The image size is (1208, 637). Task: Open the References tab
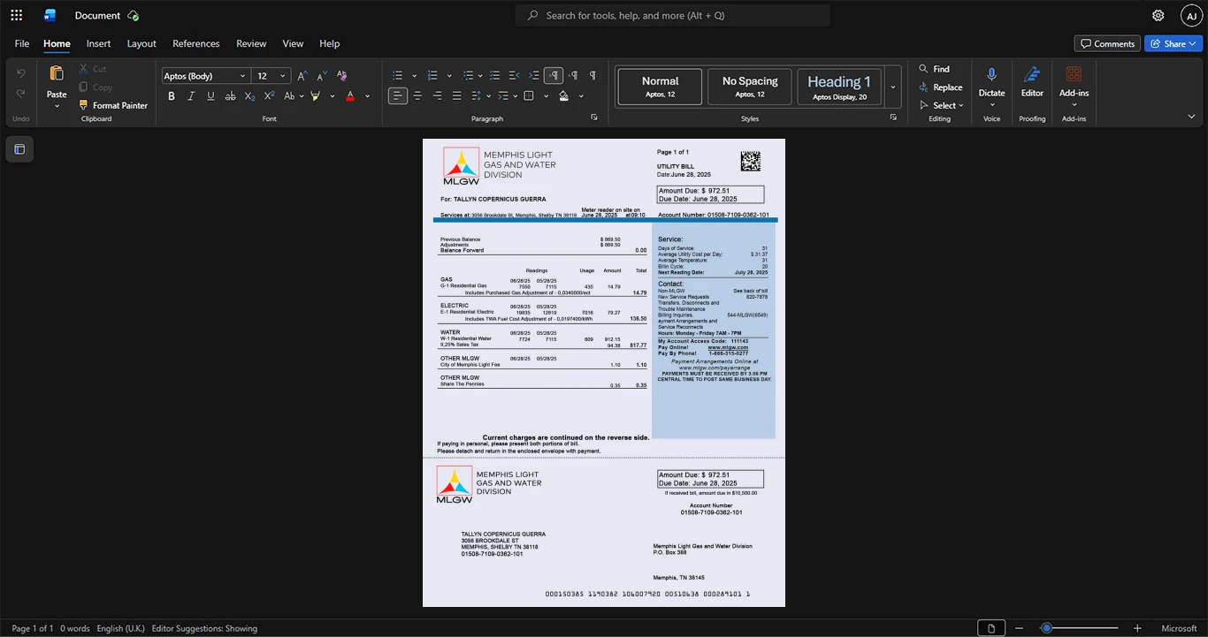(195, 43)
